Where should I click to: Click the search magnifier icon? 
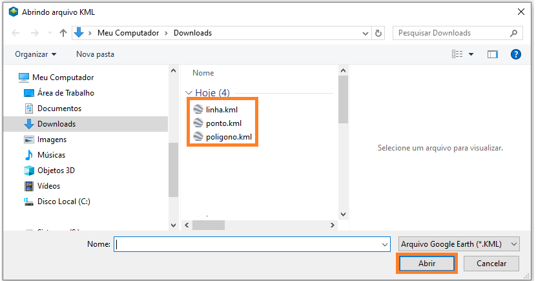(x=514, y=33)
